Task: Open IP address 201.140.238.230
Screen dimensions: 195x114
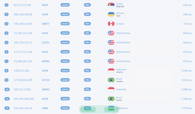Action: pyautogui.click(x=24, y=99)
